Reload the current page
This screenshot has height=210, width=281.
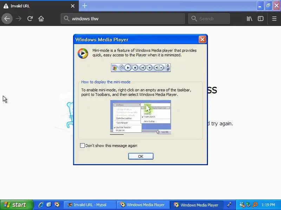[x=30, y=19]
